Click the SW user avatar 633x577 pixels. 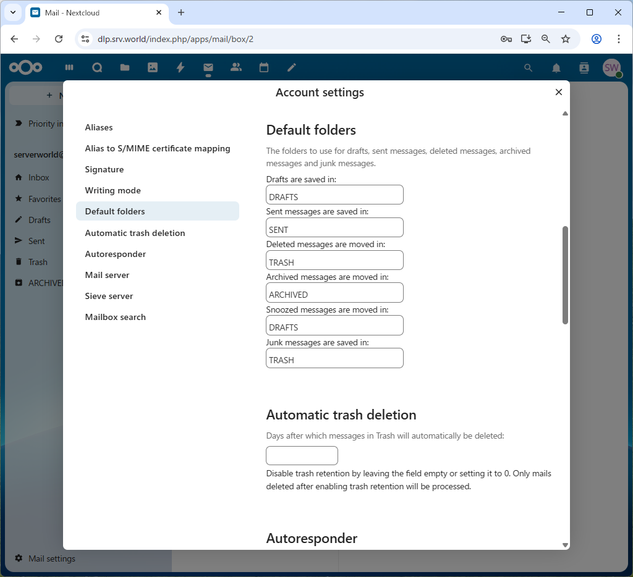tap(611, 68)
